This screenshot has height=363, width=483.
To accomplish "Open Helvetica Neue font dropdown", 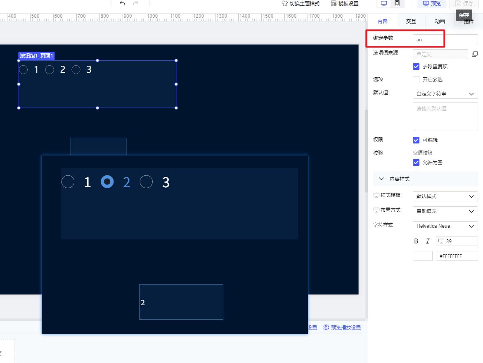I will coord(445,226).
